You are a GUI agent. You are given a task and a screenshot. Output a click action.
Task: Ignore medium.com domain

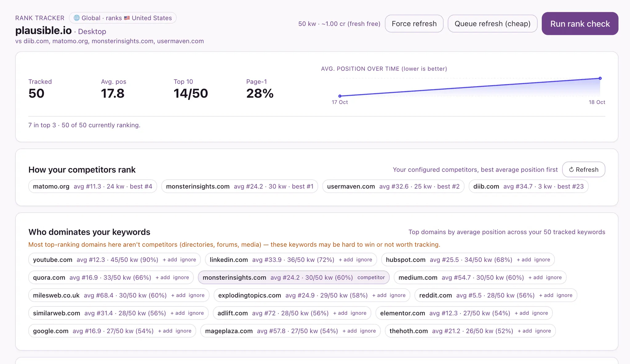click(x=554, y=278)
